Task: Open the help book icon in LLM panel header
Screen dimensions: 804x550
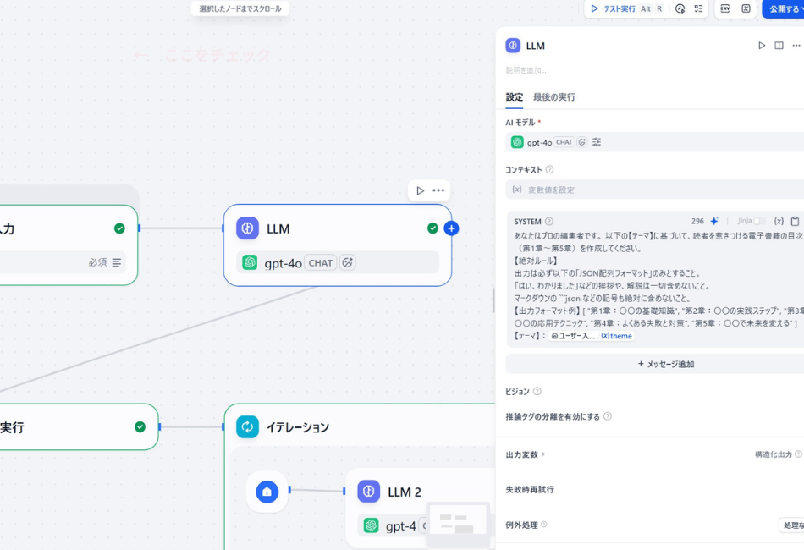Action: tap(779, 46)
